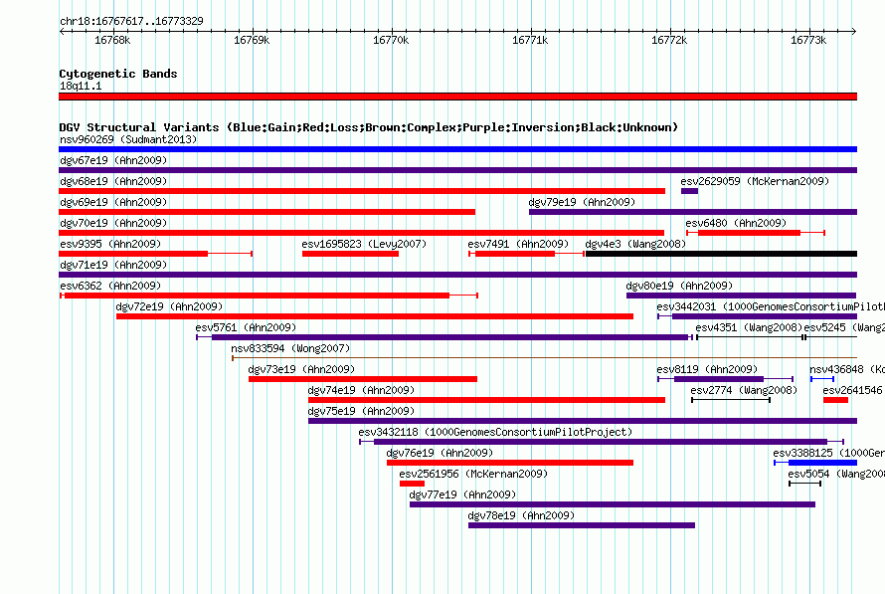Open the esv2641546 variant label
Screen dimensions: 885x594
tap(853, 390)
